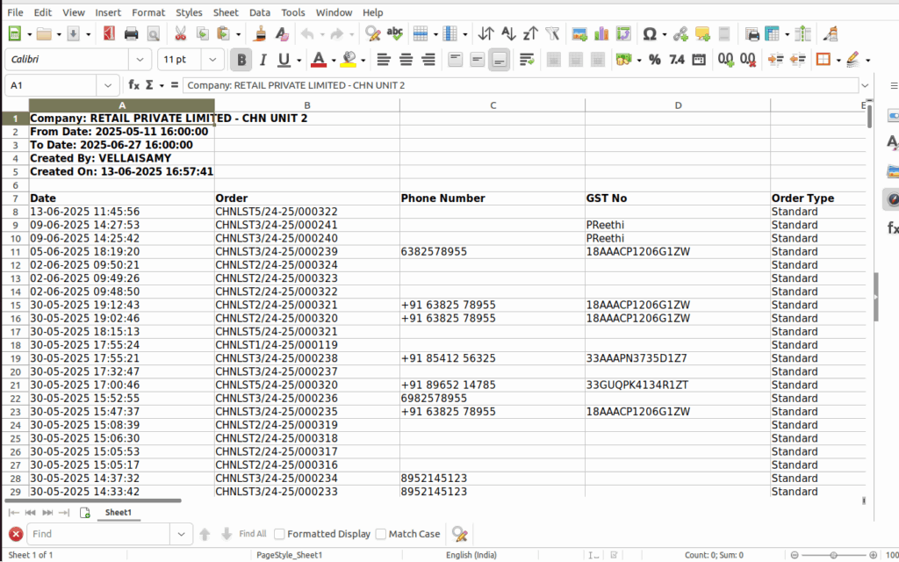Toggle AutoFilter on the data

coord(550,35)
